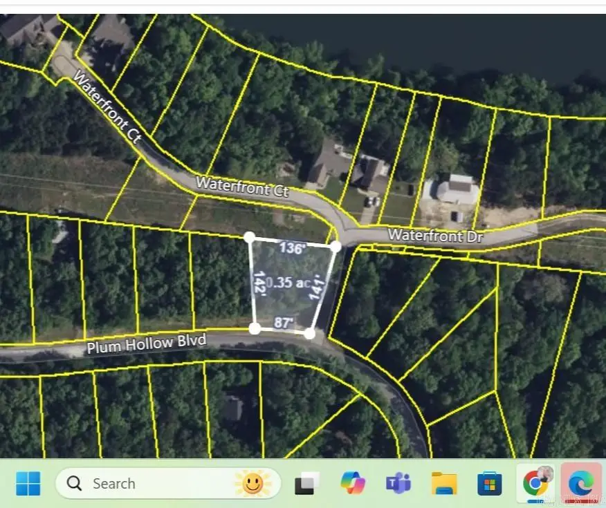Click the Microsoft Edge taskbar icon

coord(580,482)
